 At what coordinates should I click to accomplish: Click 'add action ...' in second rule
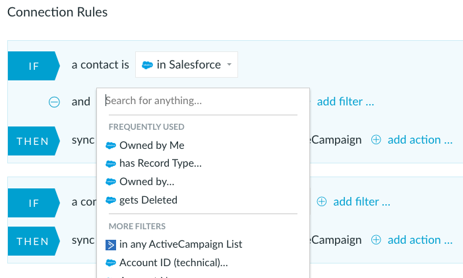pyautogui.click(x=420, y=240)
